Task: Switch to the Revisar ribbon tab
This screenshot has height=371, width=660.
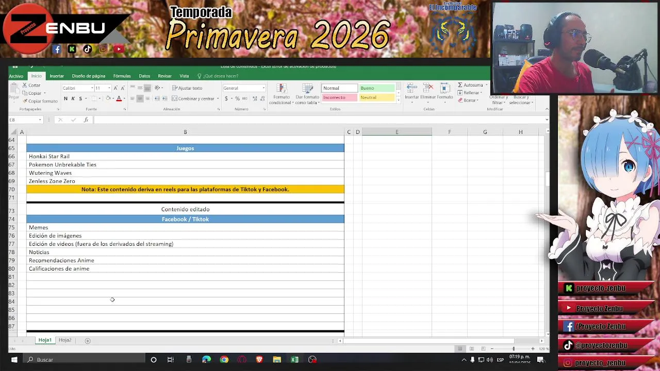Action: point(165,76)
